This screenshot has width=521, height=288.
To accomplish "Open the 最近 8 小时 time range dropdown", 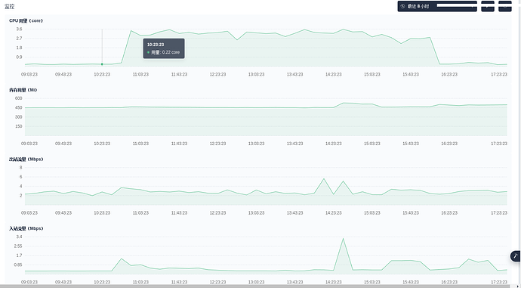I will click(437, 6).
